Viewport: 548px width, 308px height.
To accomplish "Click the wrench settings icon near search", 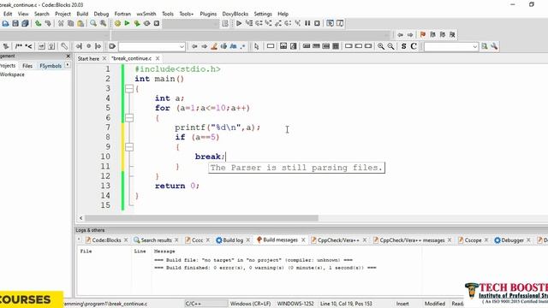I will (x=494, y=46).
